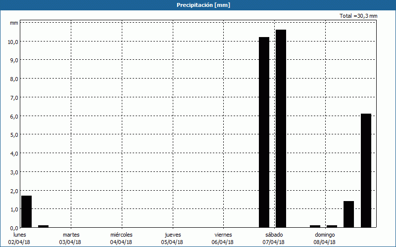Click the 6,1 mm bar at far right
Screen dimensions: 396x247
[x=366, y=170]
